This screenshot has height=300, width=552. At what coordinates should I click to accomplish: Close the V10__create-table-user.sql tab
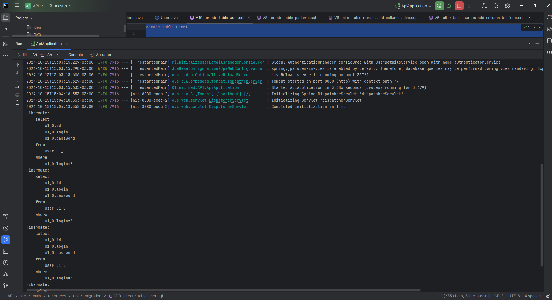[x=249, y=18]
